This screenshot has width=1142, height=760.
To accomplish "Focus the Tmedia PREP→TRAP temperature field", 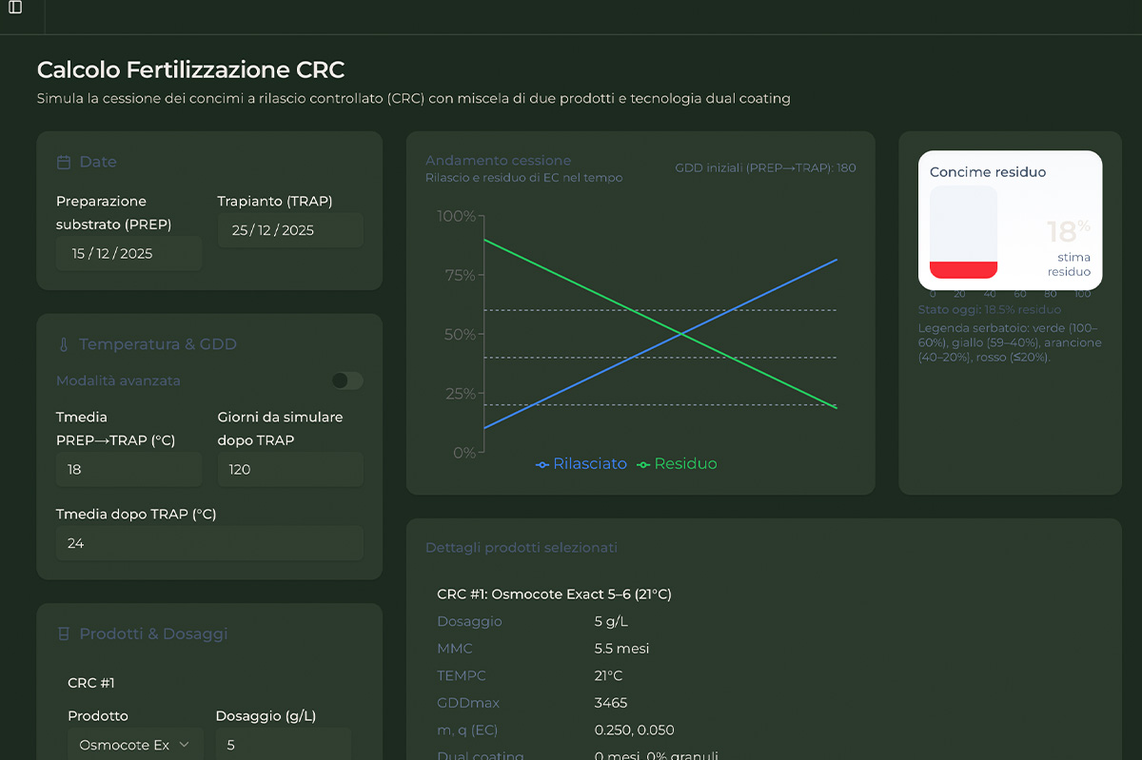I will 128,470.
